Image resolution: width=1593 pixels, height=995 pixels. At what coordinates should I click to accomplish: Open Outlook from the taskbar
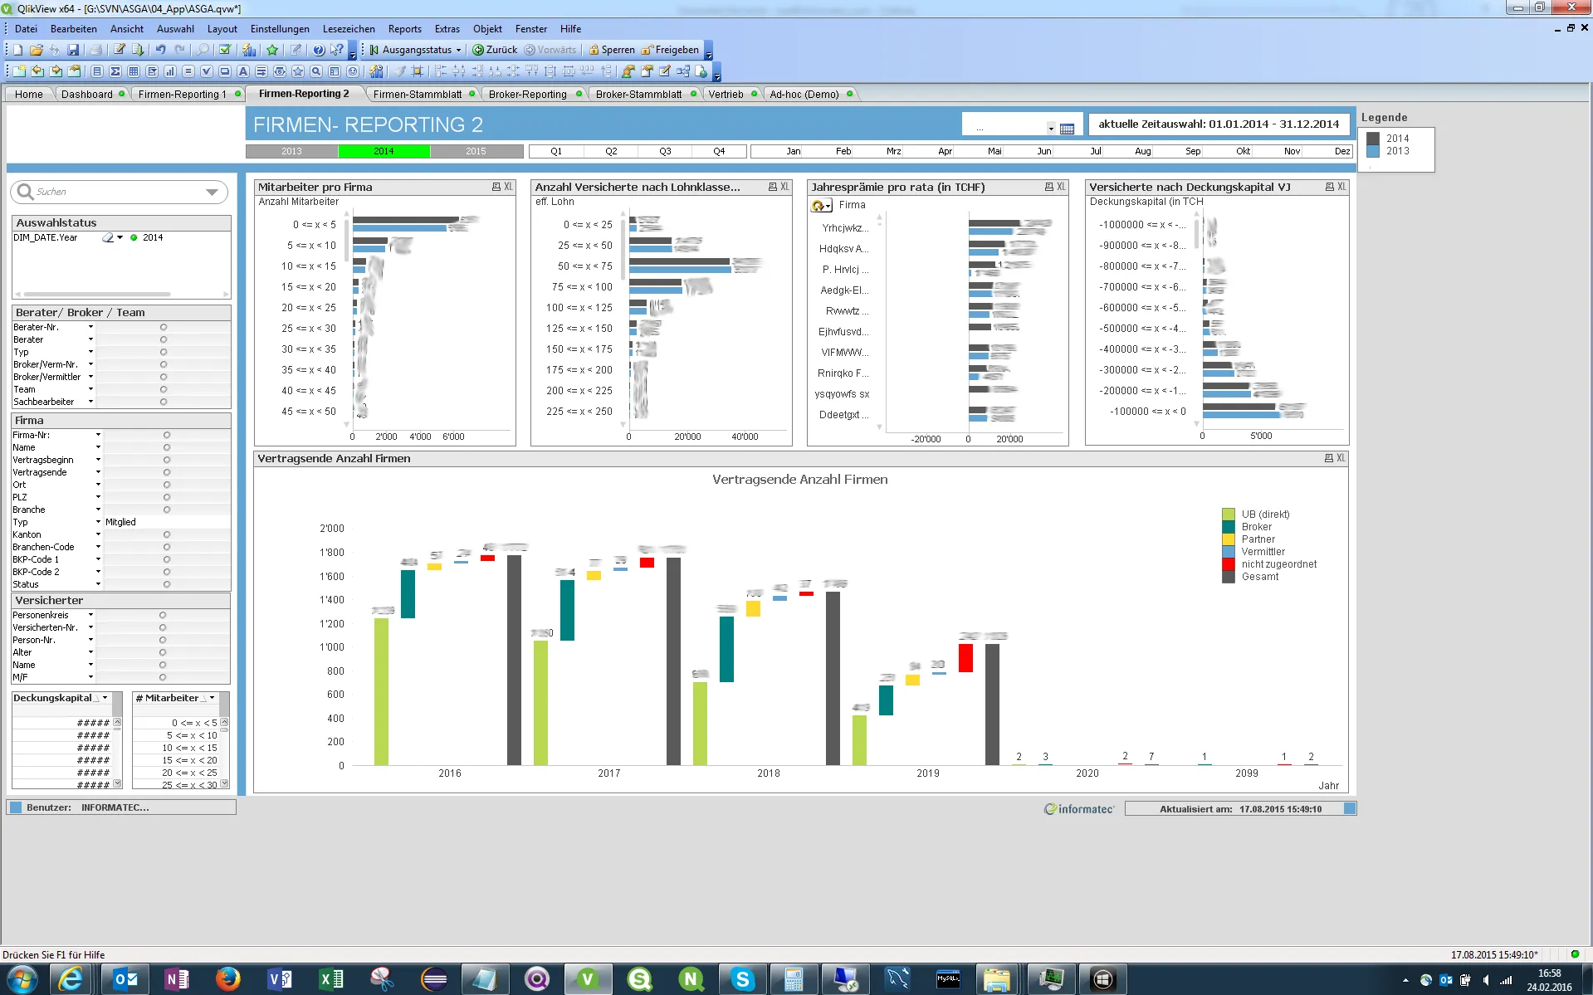click(125, 979)
